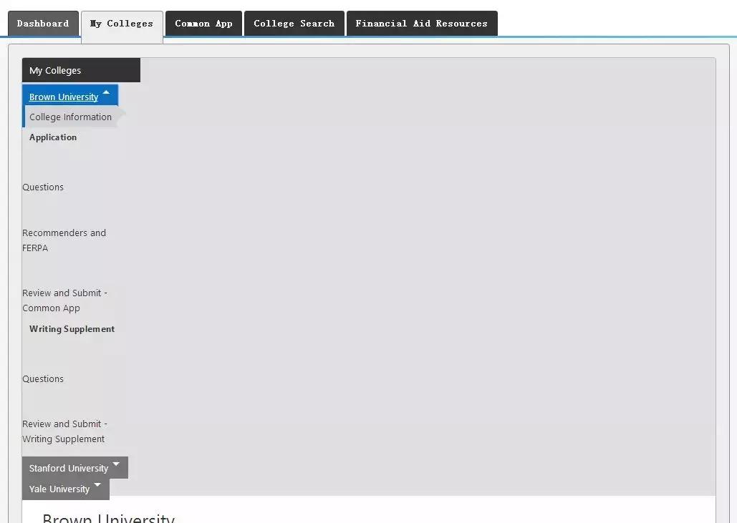Open Questions under Writing Supplement
This screenshot has width=737, height=523.
pos(43,378)
